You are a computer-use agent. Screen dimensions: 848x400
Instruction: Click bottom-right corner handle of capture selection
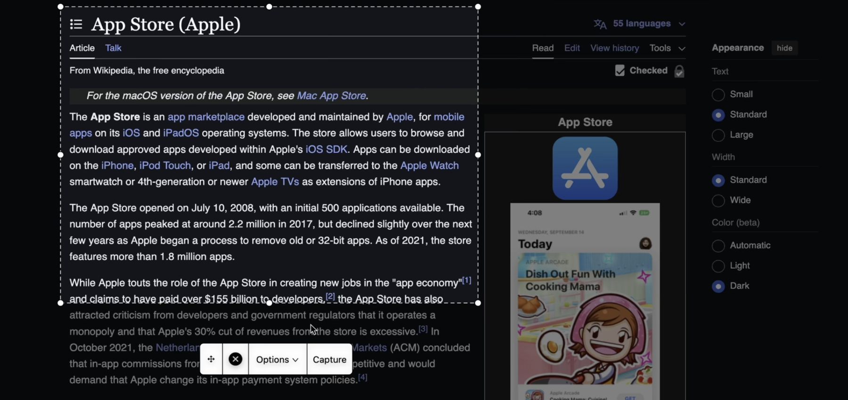click(478, 303)
